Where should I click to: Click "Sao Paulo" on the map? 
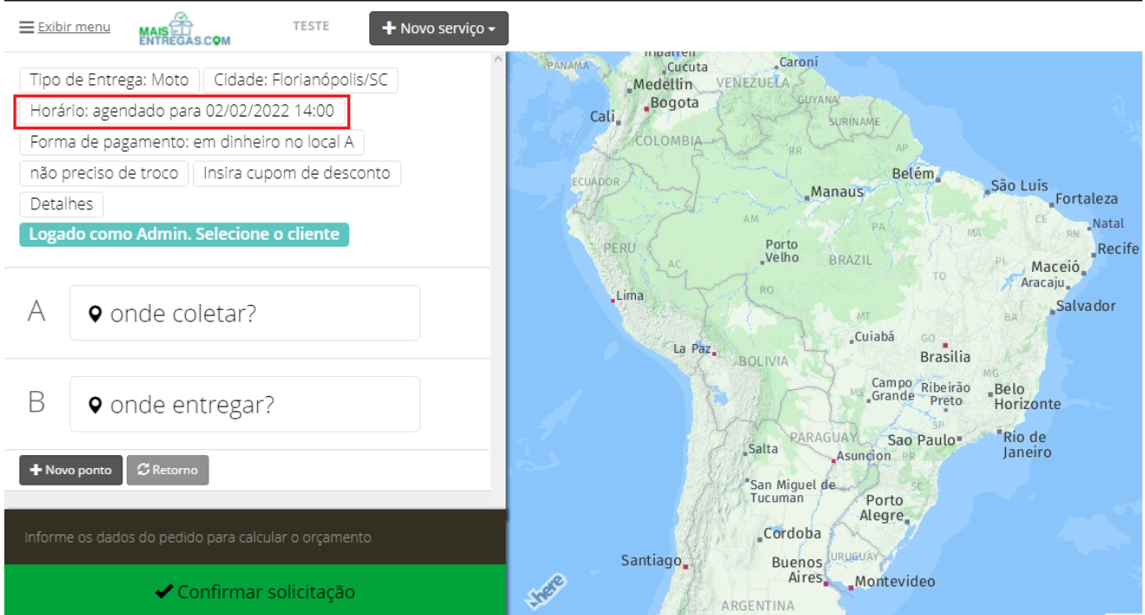point(921,440)
